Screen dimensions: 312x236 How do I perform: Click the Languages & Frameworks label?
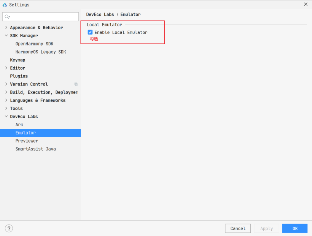point(38,100)
